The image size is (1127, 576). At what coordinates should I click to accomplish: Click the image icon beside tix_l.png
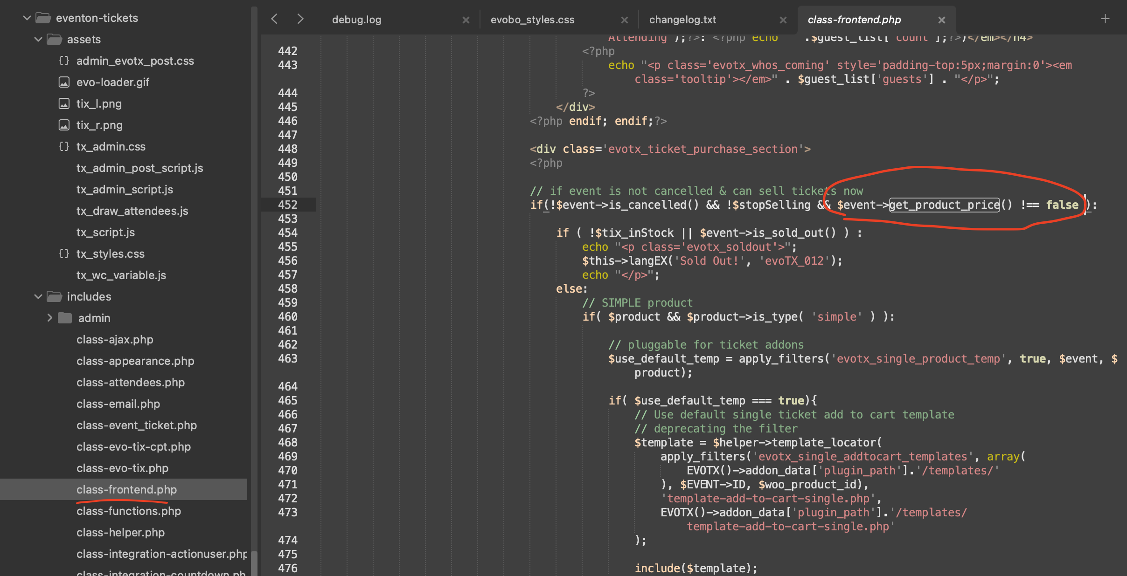click(64, 104)
